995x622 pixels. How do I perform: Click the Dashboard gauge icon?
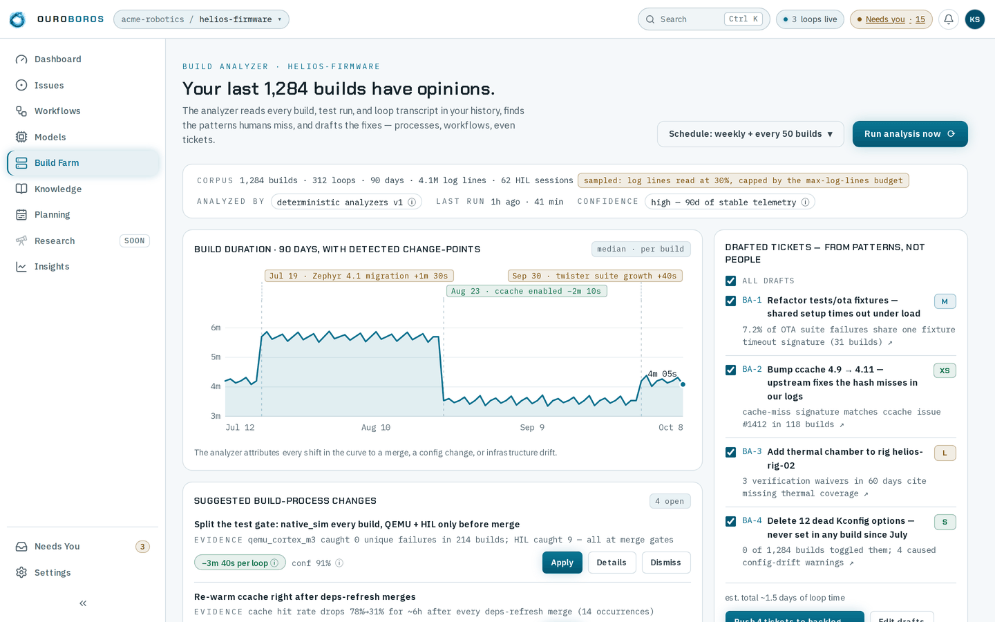point(21,59)
